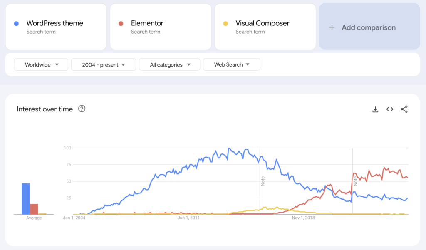Click the blue average bar
The image size is (426, 250).
pyautogui.click(x=26, y=199)
